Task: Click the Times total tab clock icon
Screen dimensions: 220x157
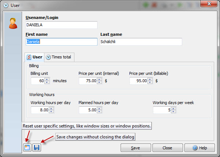Action: point(48,57)
